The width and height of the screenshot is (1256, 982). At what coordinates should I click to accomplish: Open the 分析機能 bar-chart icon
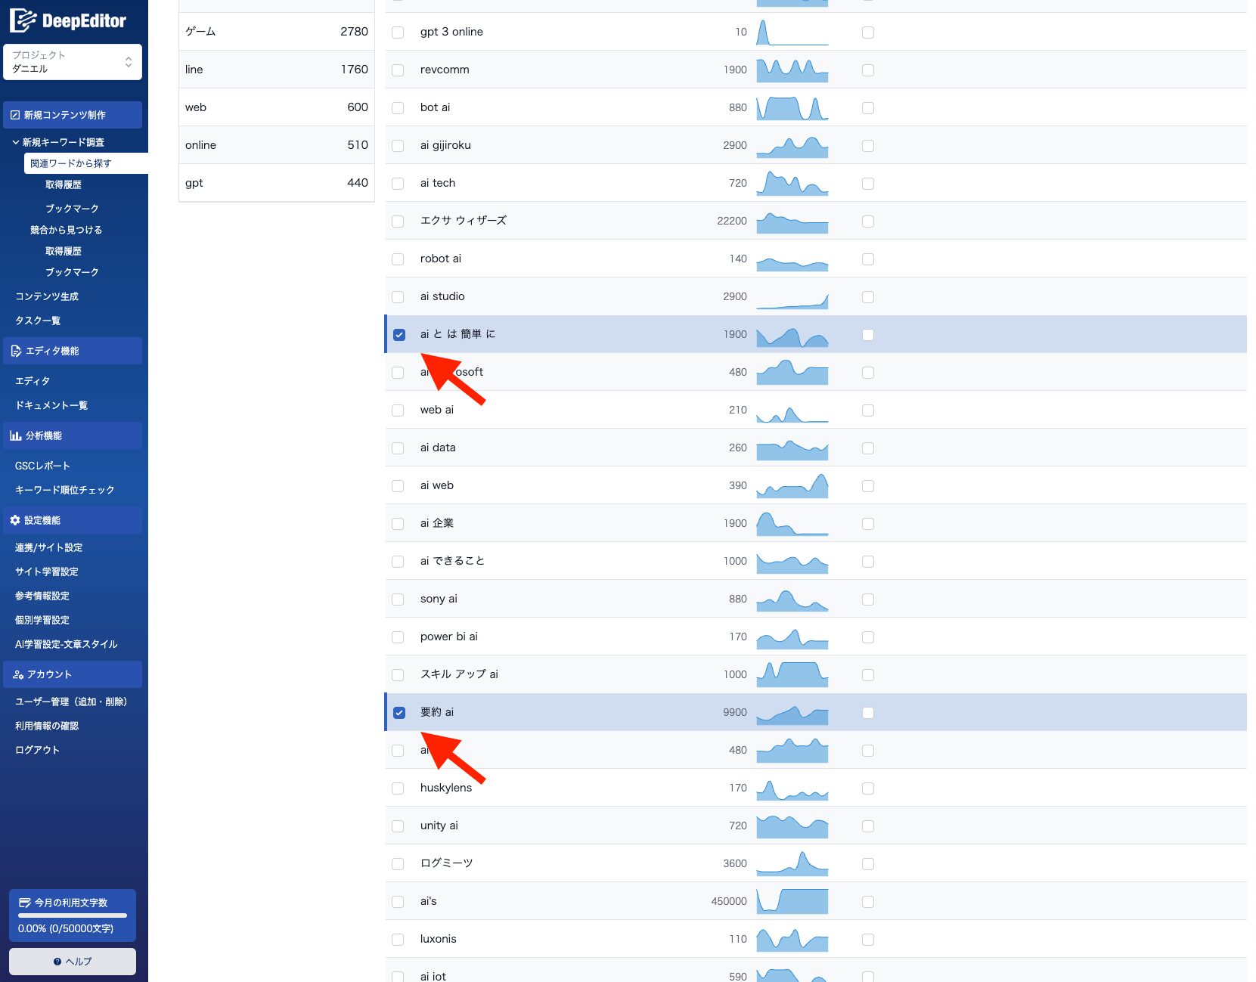pos(14,435)
